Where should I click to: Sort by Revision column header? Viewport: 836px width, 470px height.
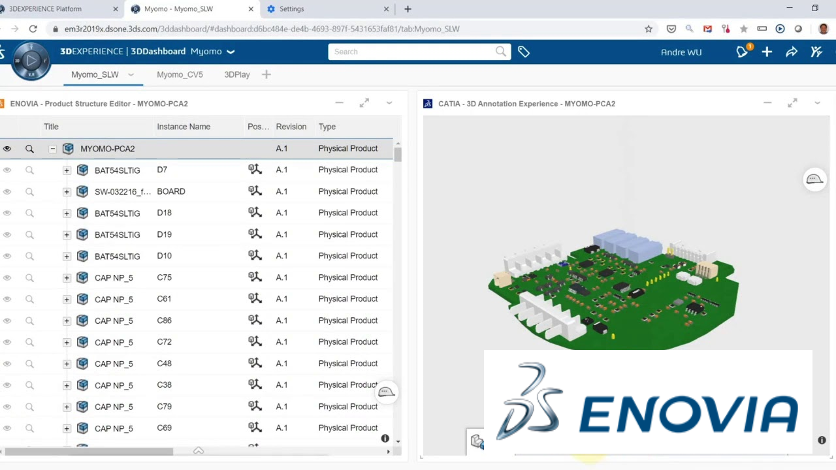coord(291,127)
